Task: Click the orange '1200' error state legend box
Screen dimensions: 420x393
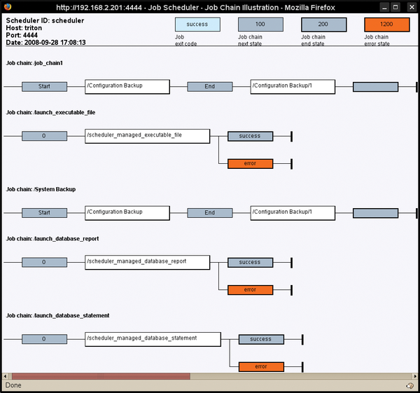Action: [387, 25]
